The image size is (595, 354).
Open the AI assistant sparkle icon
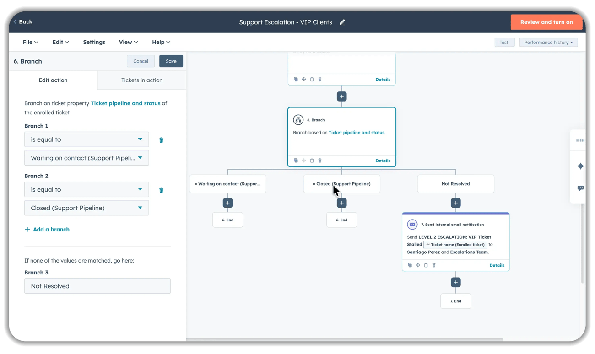(x=580, y=166)
